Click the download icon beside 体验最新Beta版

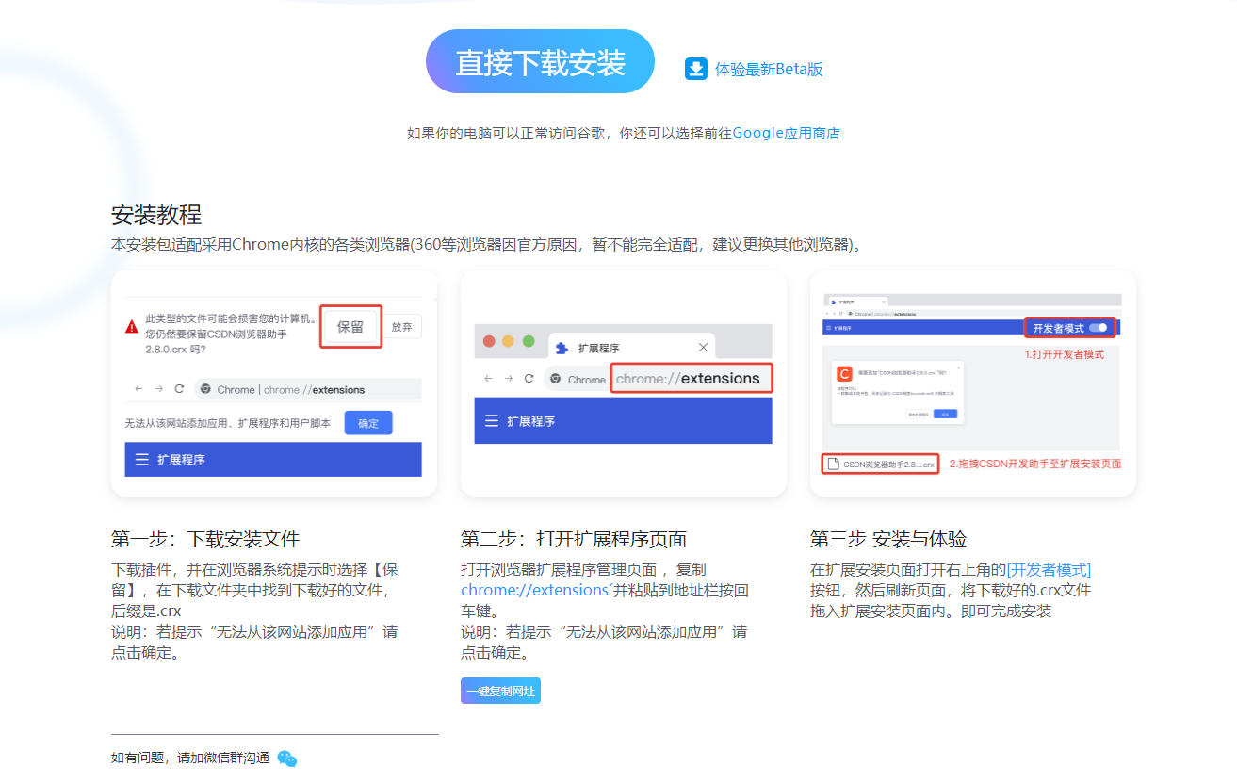(696, 69)
